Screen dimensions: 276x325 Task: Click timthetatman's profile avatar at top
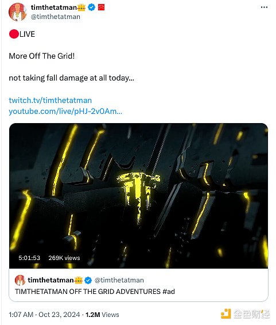tap(18, 12)
